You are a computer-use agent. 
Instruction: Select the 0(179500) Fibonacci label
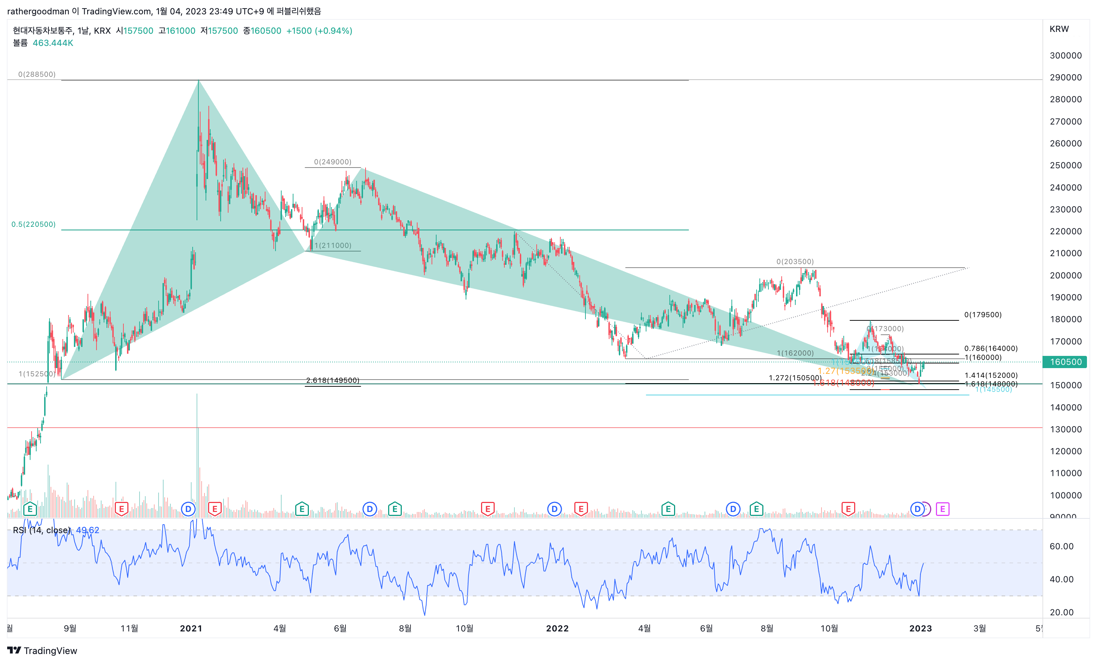pyautogui.click(x=983, y=314)
